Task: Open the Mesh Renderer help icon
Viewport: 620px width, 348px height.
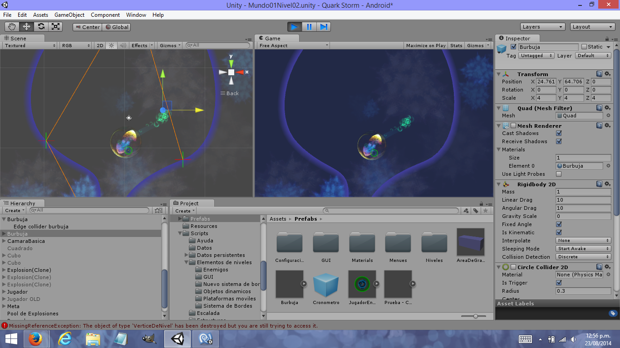Action: click(x=599, y=126)
